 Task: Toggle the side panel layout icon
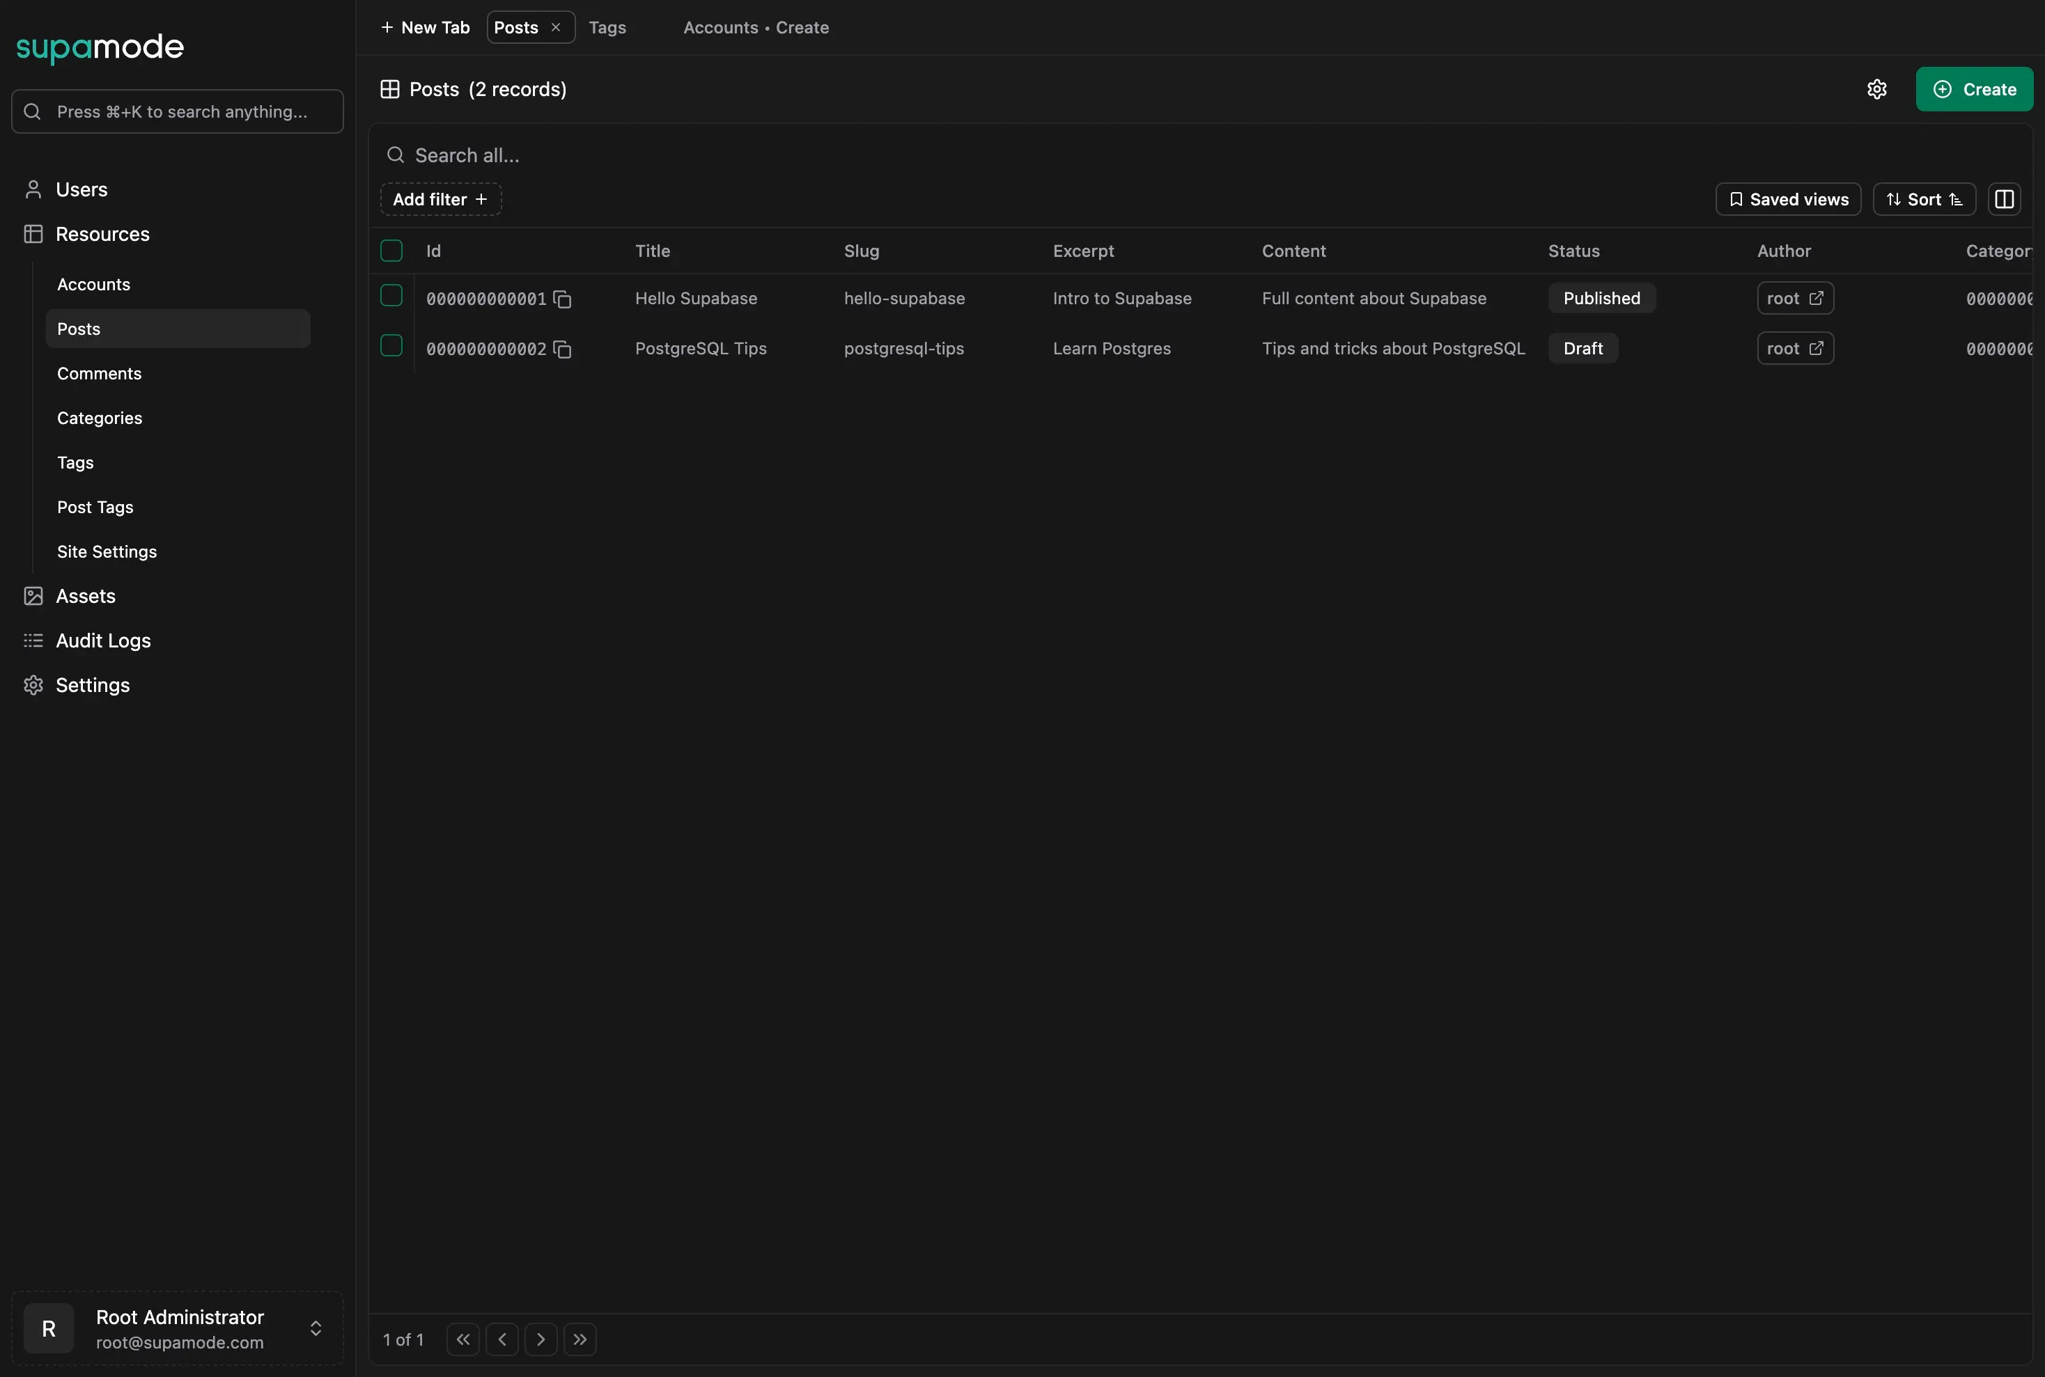2005,198
